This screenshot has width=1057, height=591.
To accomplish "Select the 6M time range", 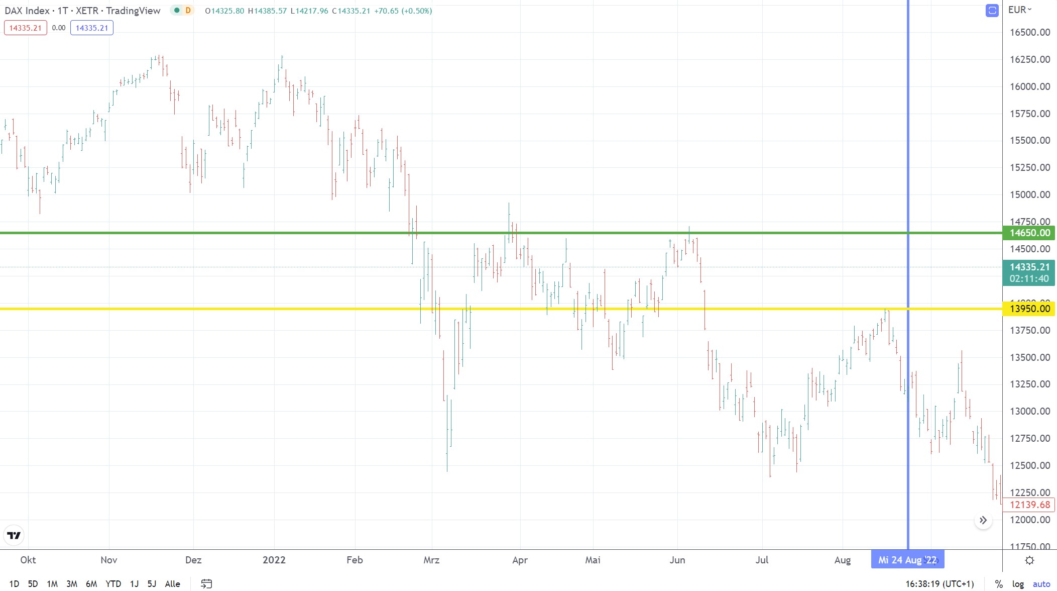I will pos(91,583).
